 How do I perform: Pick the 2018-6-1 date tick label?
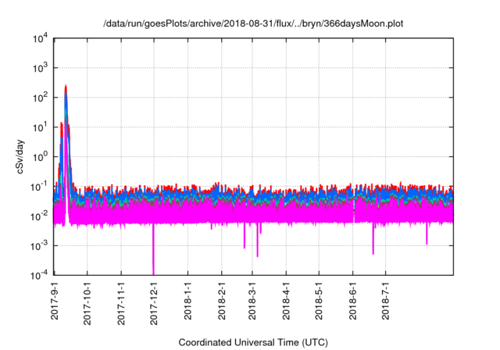tap(352, 301)
